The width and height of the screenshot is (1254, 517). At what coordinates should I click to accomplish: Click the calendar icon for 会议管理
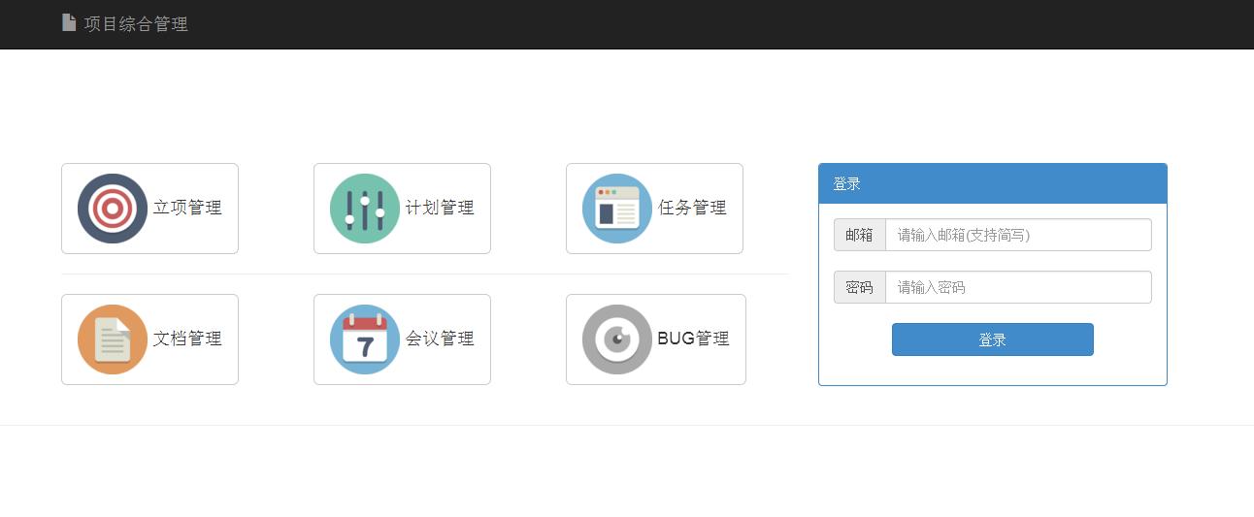coord(365,339)
